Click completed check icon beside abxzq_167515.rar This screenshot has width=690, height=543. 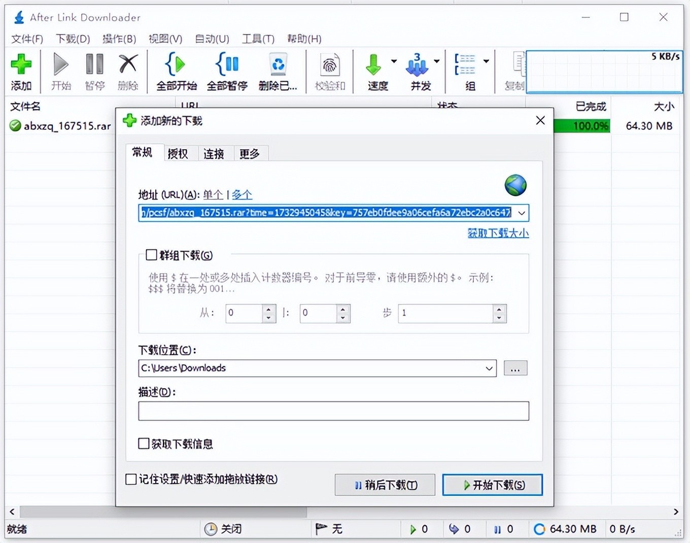click(x=15, y=125)
